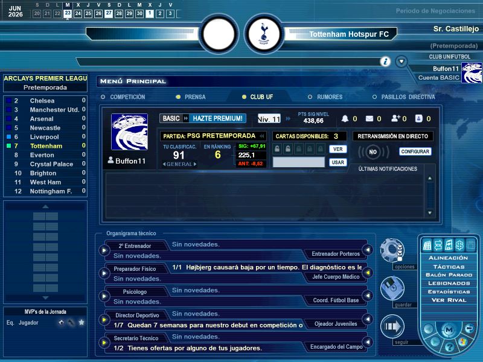Expand the Entrenador Porteros left arrow

(x=368, y=250)
